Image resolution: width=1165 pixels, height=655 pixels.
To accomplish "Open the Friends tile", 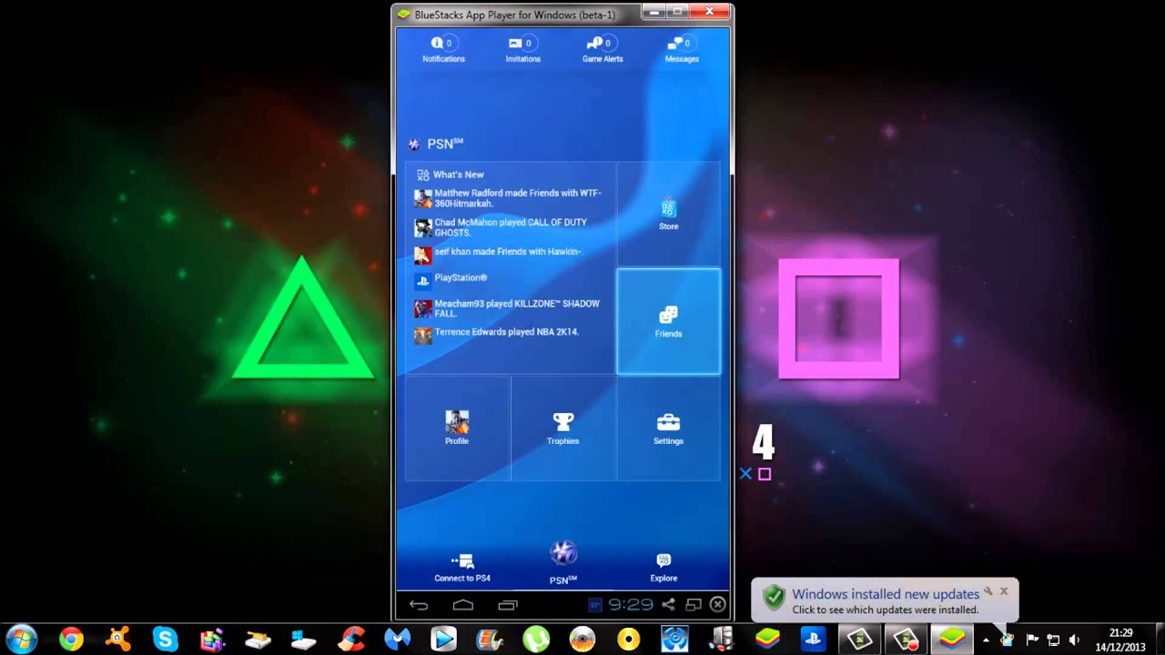I will pos(668,321).
